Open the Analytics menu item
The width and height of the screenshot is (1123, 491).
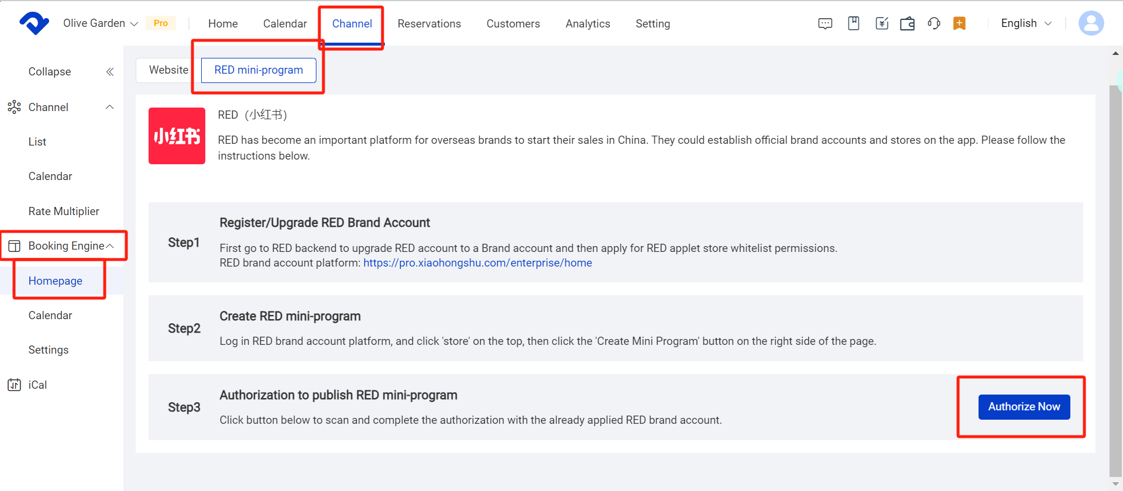(x=587, y=24)
